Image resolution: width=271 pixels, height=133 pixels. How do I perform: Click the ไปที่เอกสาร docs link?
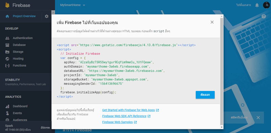point(244,5)
